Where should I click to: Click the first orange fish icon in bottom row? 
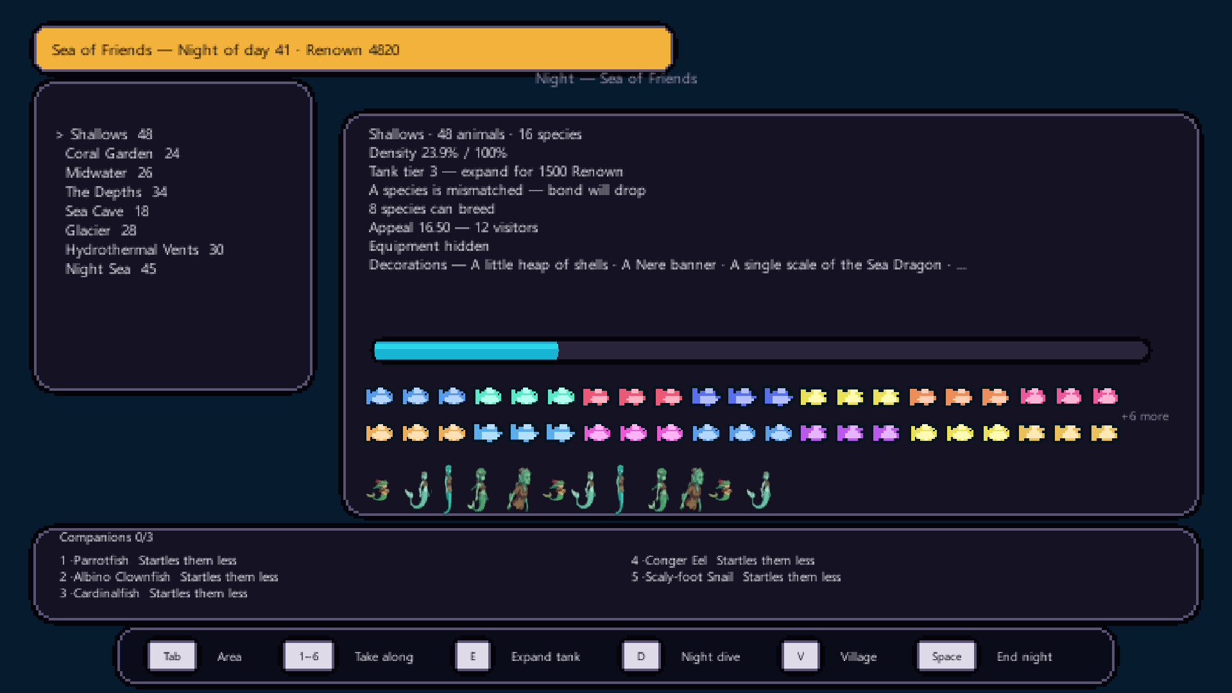point(379,433)
